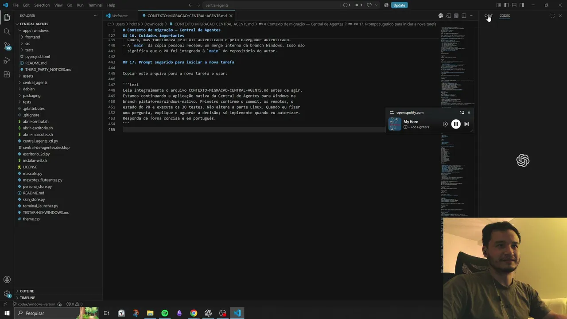Pause the Spotify track My Hero
Viewport: 567px width, 319px height.
coord(456,124)
